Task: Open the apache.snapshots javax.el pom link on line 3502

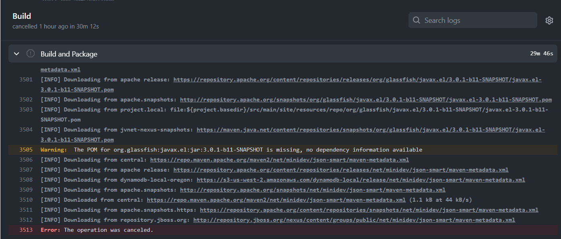Action: (366, 99)
